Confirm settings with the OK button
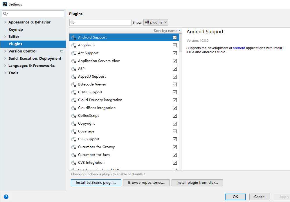Image resolution: width=290 pixels, height=202 pixels. click(x=235, y=197)
